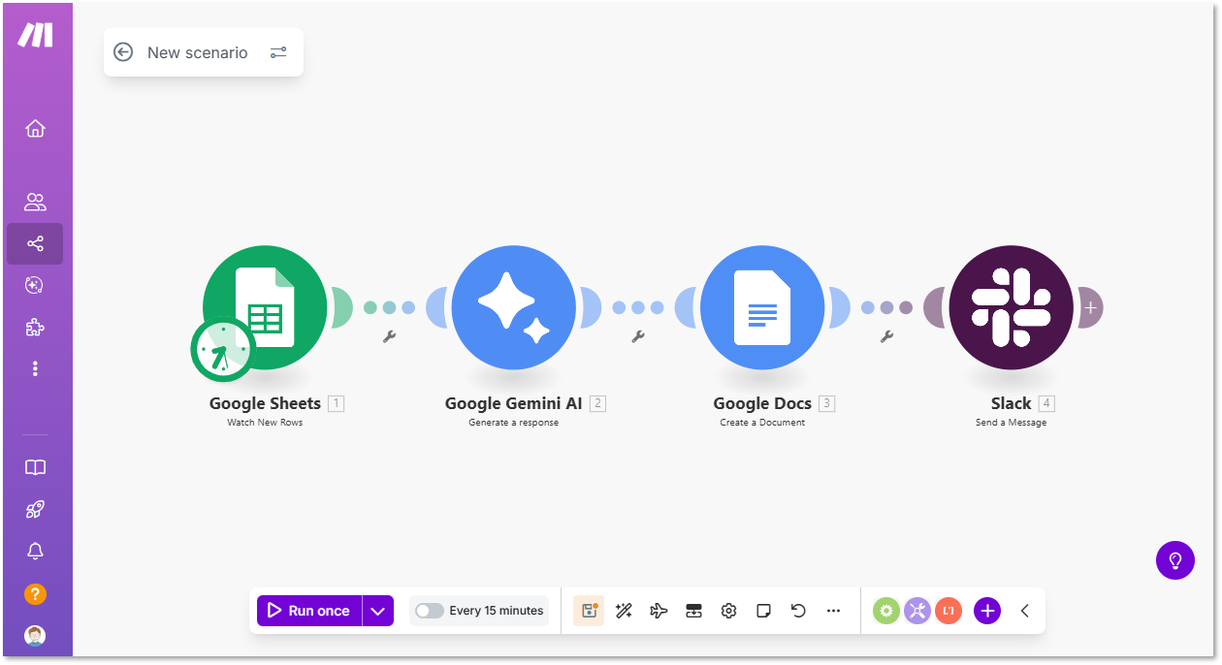Screen dimensions: 1222x665
Task: Add another module after Slack
Action: (x=1090, y=307)
